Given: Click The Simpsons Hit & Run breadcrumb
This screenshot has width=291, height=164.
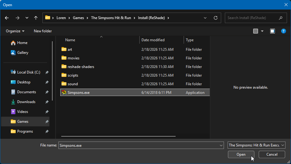Looking at the screenshot, I should [111, 18].
